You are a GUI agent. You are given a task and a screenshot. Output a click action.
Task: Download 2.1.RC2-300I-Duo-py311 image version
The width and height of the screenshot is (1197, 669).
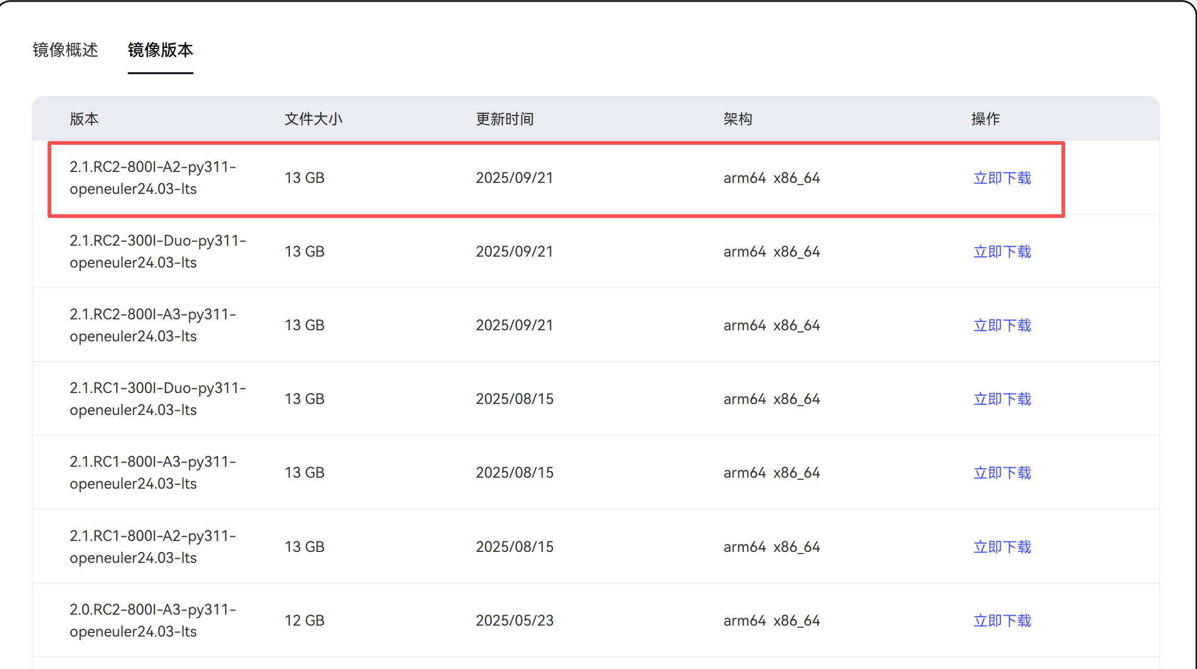pos(1002,252)
